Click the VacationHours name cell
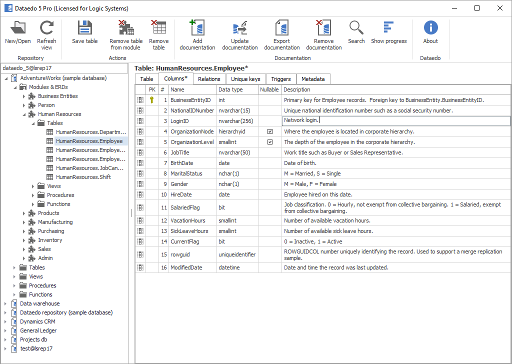Viewport: 512px width, 364px height. pos(192,220)
